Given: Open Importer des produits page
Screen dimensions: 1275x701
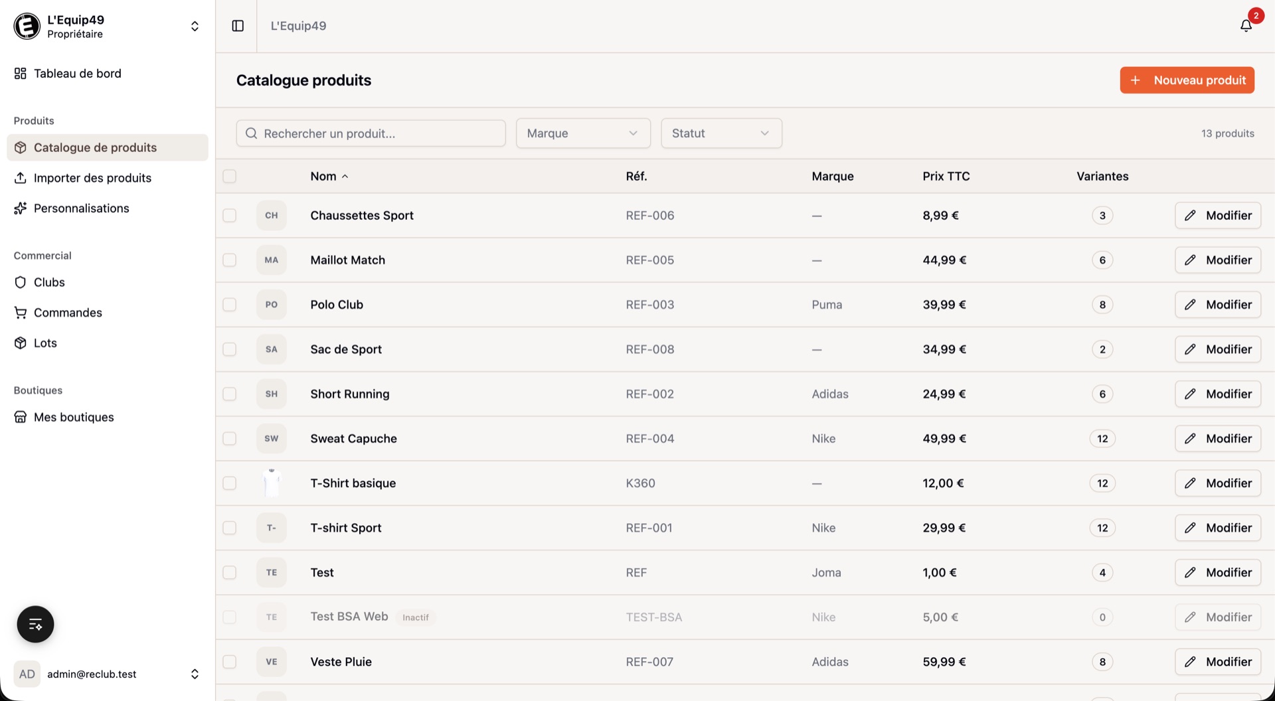Looking at the screenshot, I should click(92, 178).
